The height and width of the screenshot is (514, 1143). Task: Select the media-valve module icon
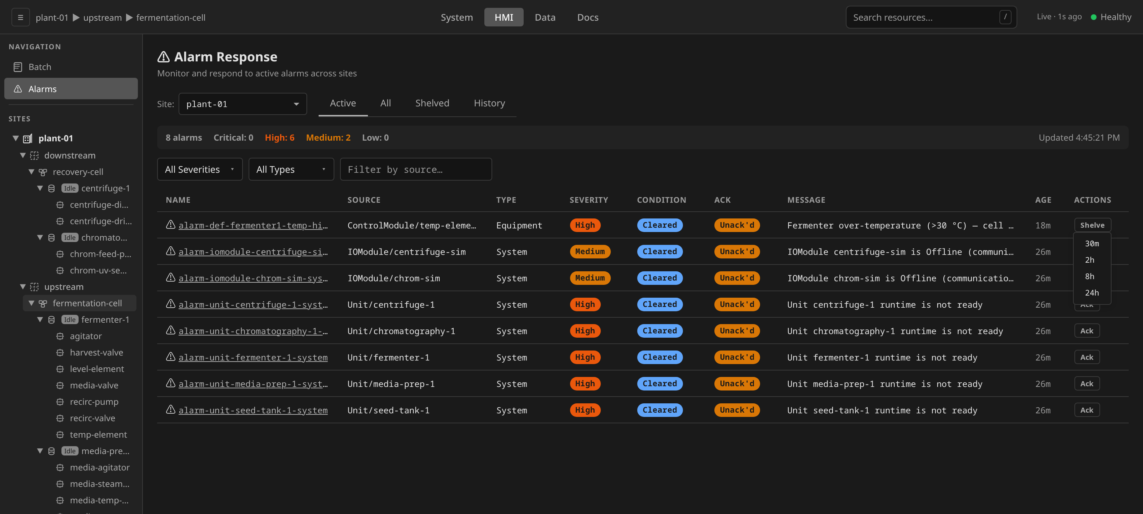[x=60, y=385]
